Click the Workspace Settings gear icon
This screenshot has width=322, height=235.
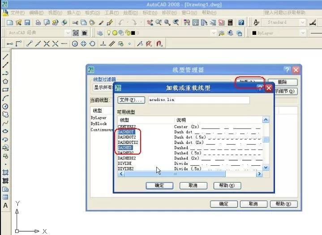76,33
